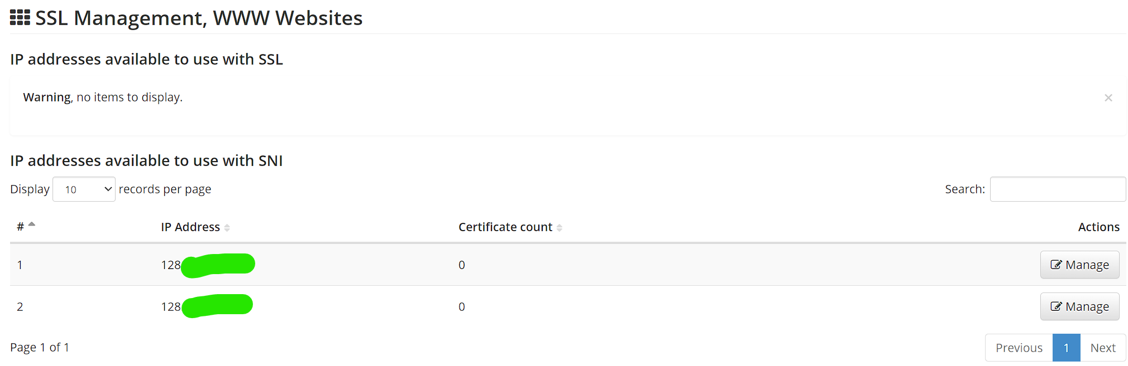Viewport: 1128px width, 366px height.
Task: Dismiss the no items warning
Action: [x=1108, y=98]
